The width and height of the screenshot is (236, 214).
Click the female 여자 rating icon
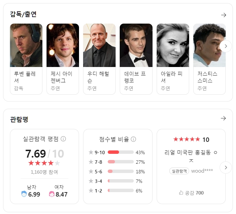(x=52, y=194)
